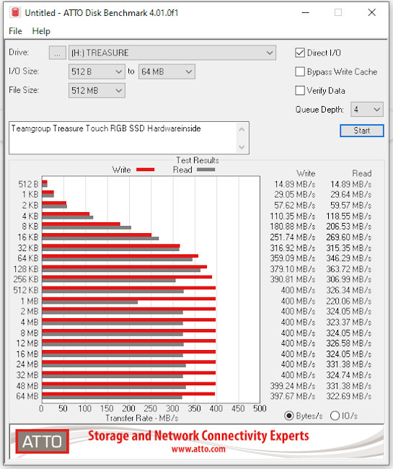
Task: Click the 363.72 MB/s read value
Action: point(349,269)
